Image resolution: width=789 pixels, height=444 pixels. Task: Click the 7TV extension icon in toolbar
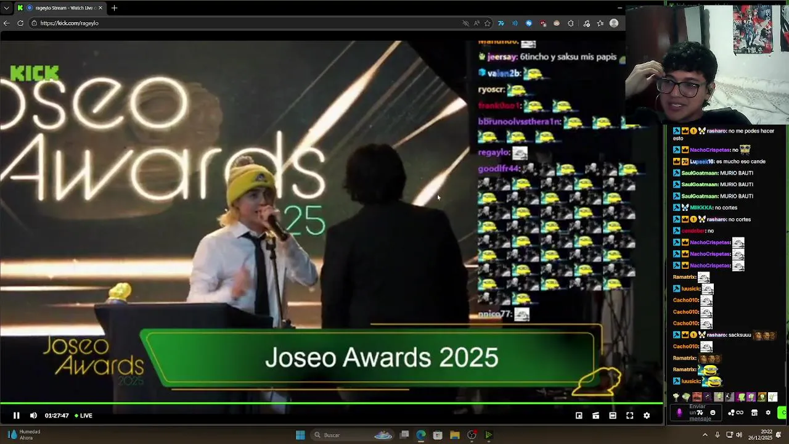[x=501, y=23]
